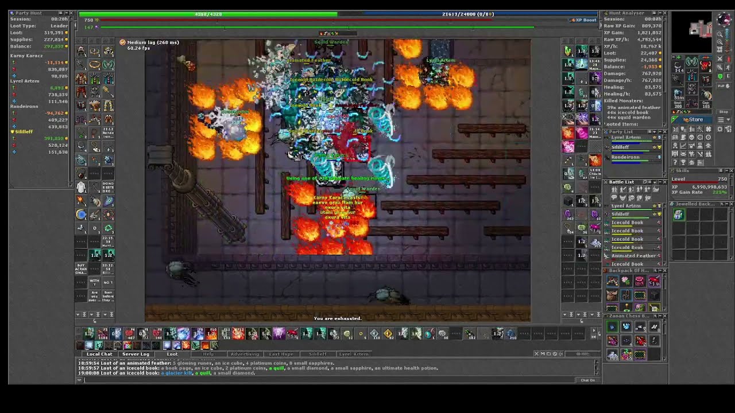Click the green health bar at top
This screenshot has width=735, height=413.
[208, 14]
